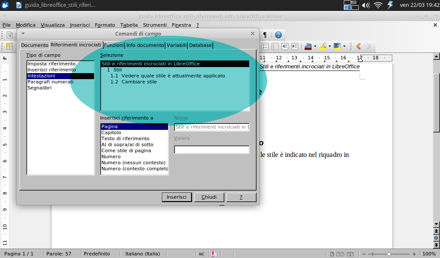The height and width of the screenshot is (258, 440).
Task: Apply font color icon
Action: (308, 46)
